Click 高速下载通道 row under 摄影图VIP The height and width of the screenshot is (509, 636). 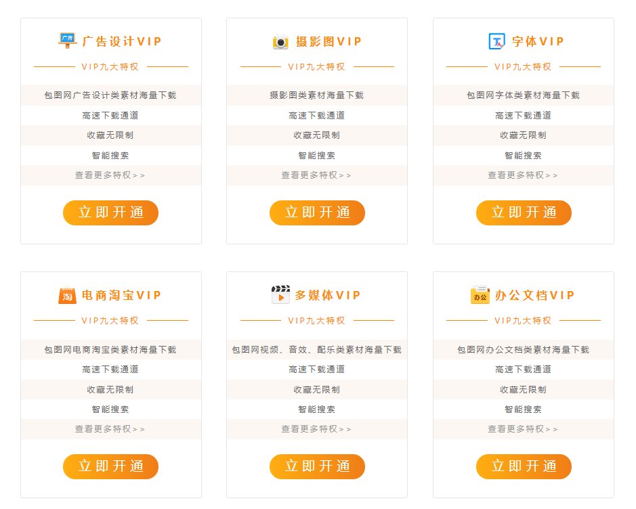(317, 115)
